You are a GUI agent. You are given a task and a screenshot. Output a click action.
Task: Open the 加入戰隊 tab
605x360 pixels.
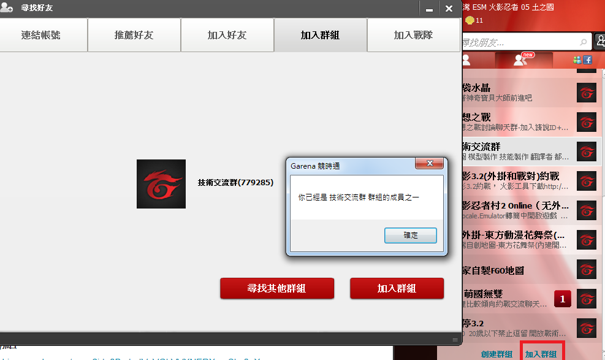click(x=413, y=35)
